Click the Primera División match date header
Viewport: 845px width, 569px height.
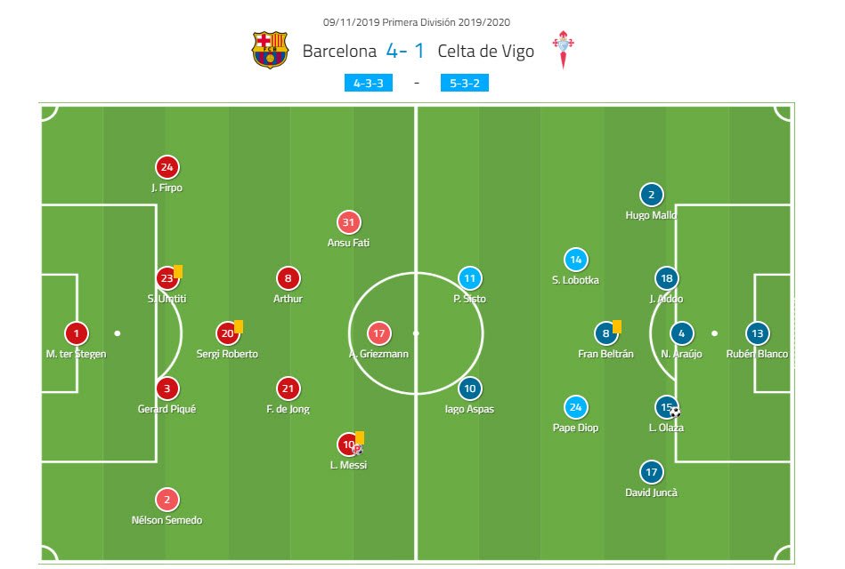[417, 22]
